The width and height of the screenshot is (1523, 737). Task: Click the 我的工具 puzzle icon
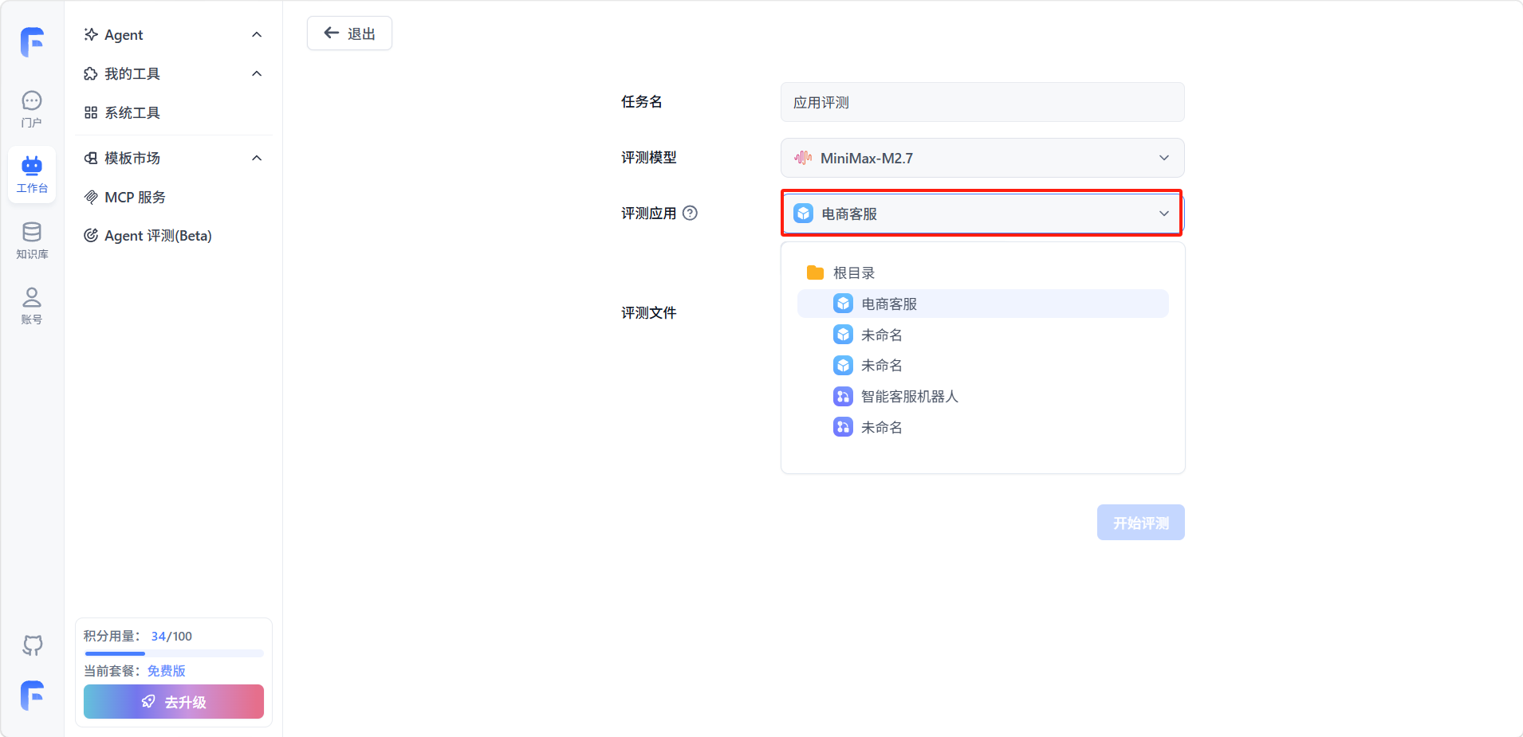tap(91, 73)
